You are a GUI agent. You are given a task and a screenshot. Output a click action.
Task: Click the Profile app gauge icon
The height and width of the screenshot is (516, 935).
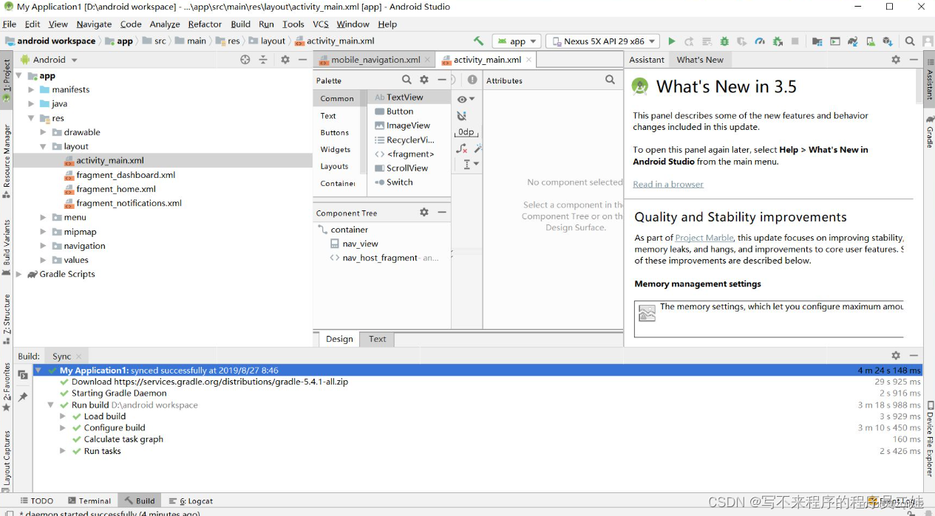(760, 41)
